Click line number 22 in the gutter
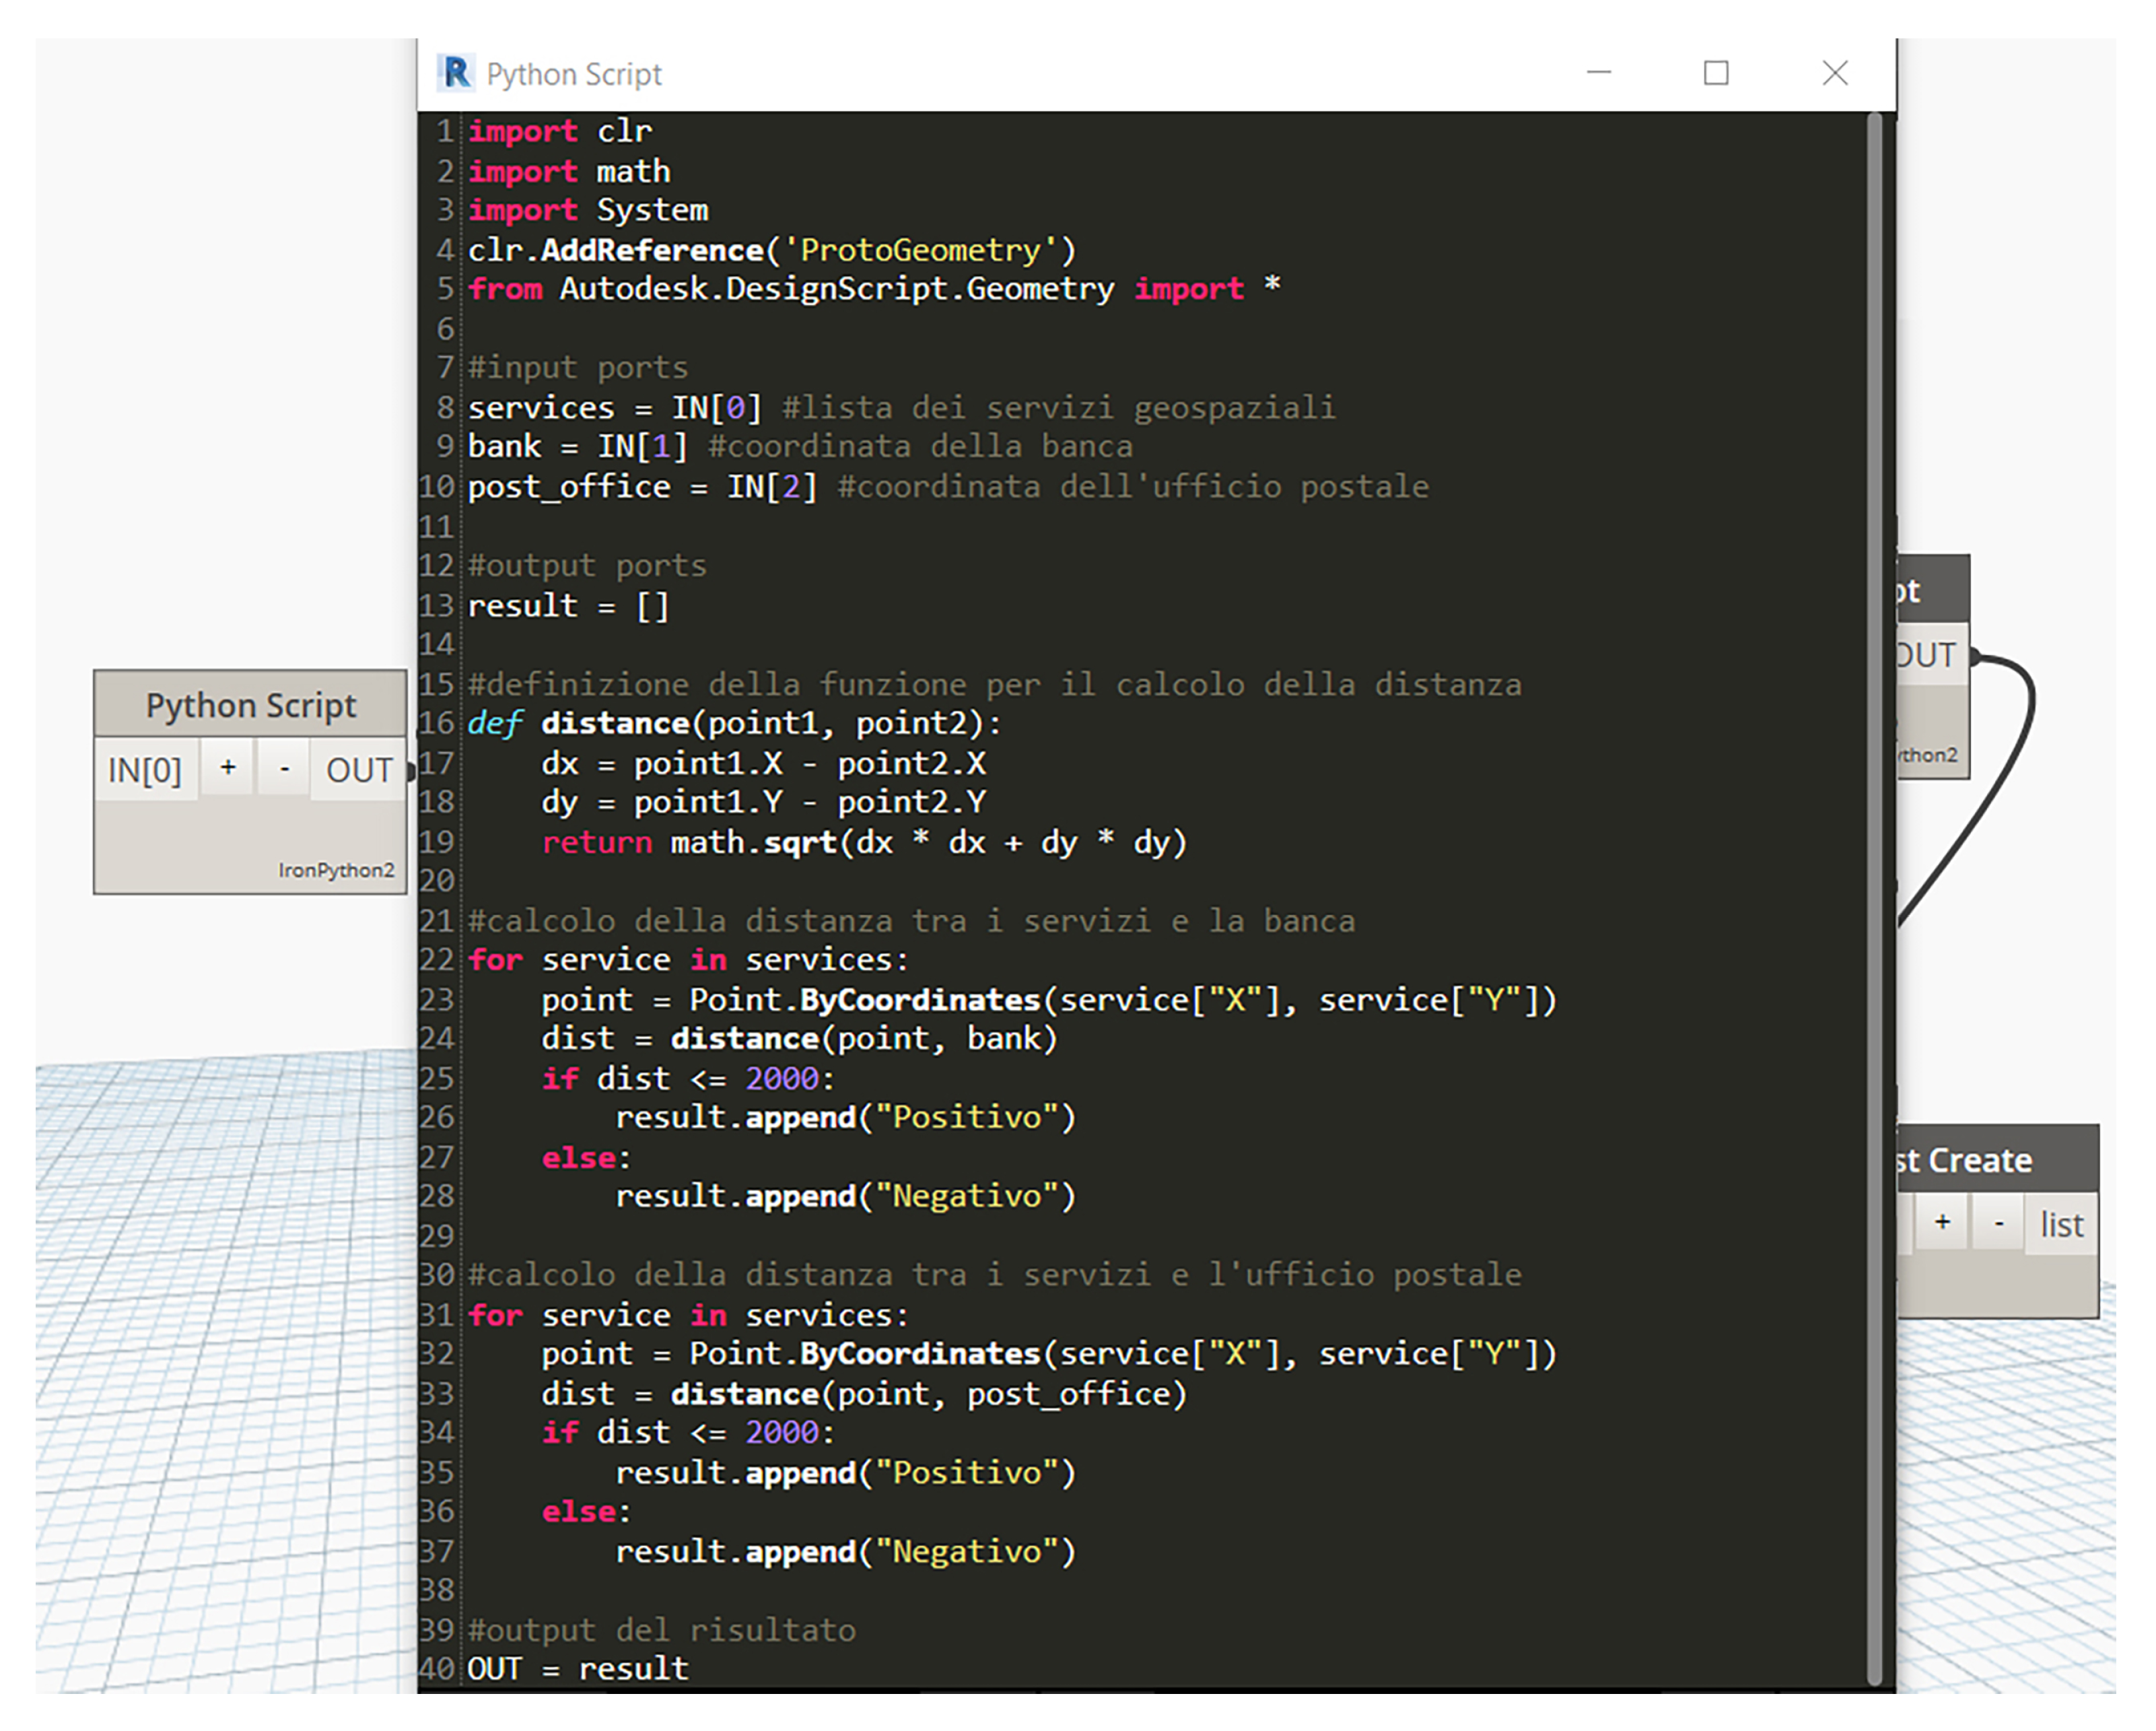2156x1731 pixels. coord(437,960)
